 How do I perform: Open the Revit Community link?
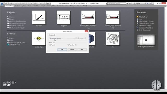[145, 30]
